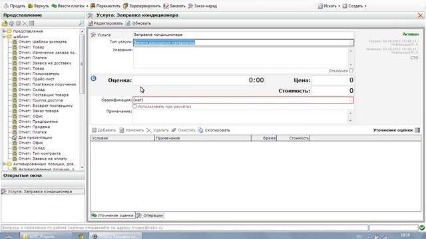Click the Обновить refresh icon
The height and width of the screenshot is (239, 426).
coord(128,23)
